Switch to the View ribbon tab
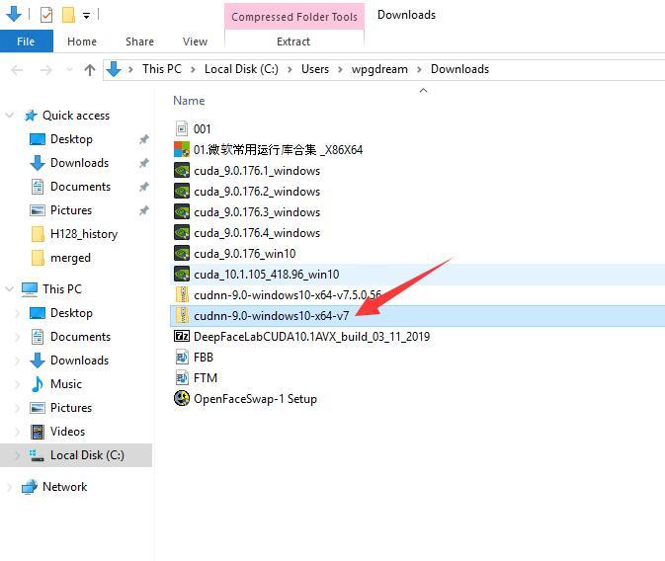The width and height of the screenshot is (665, 561). tap(195, 41)
